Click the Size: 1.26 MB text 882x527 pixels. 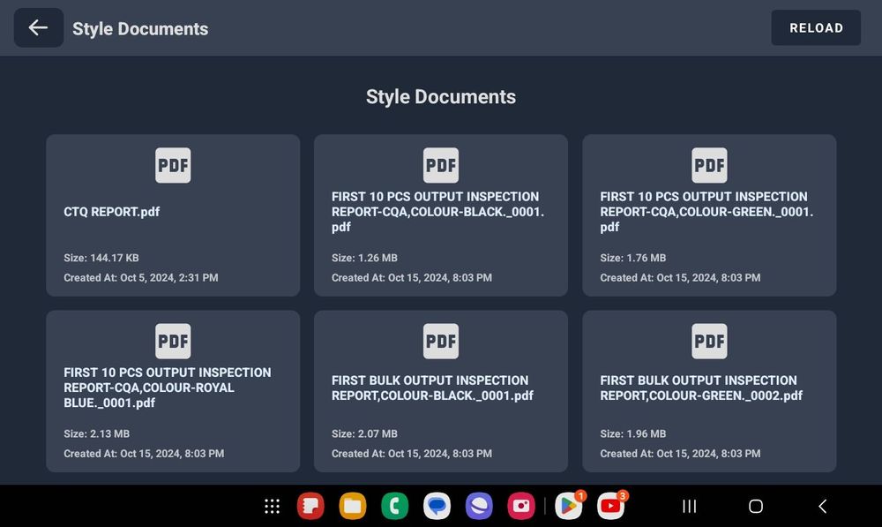(364, 258)
